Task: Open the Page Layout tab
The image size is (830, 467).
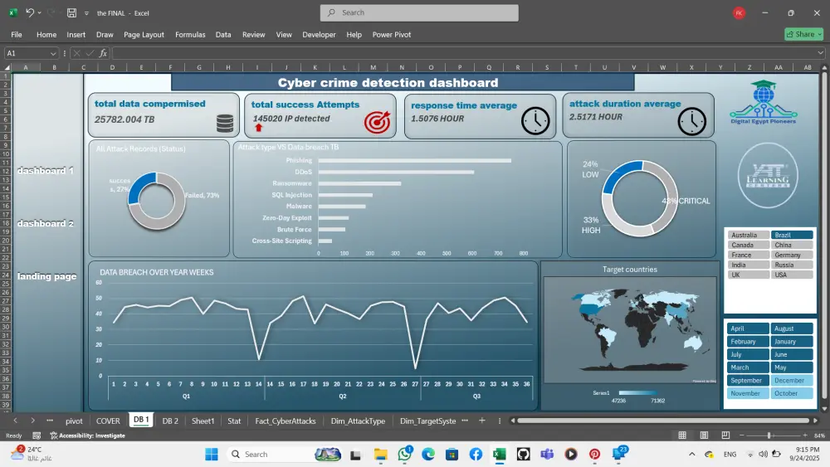Action: click(144, 34)
